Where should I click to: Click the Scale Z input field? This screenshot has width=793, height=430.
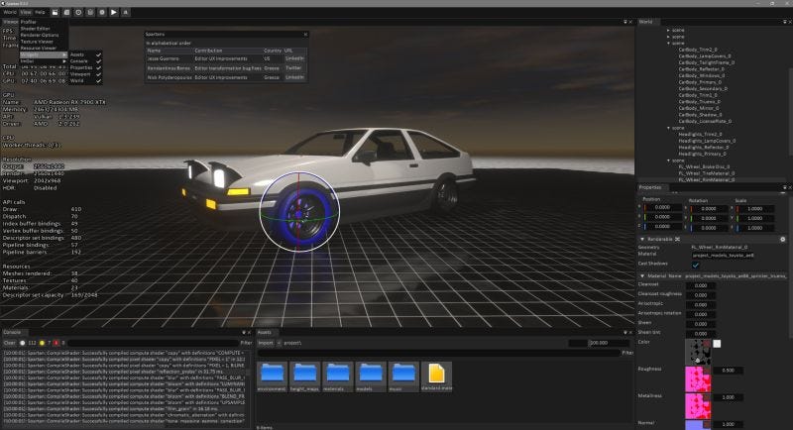(x=755, y=228)
